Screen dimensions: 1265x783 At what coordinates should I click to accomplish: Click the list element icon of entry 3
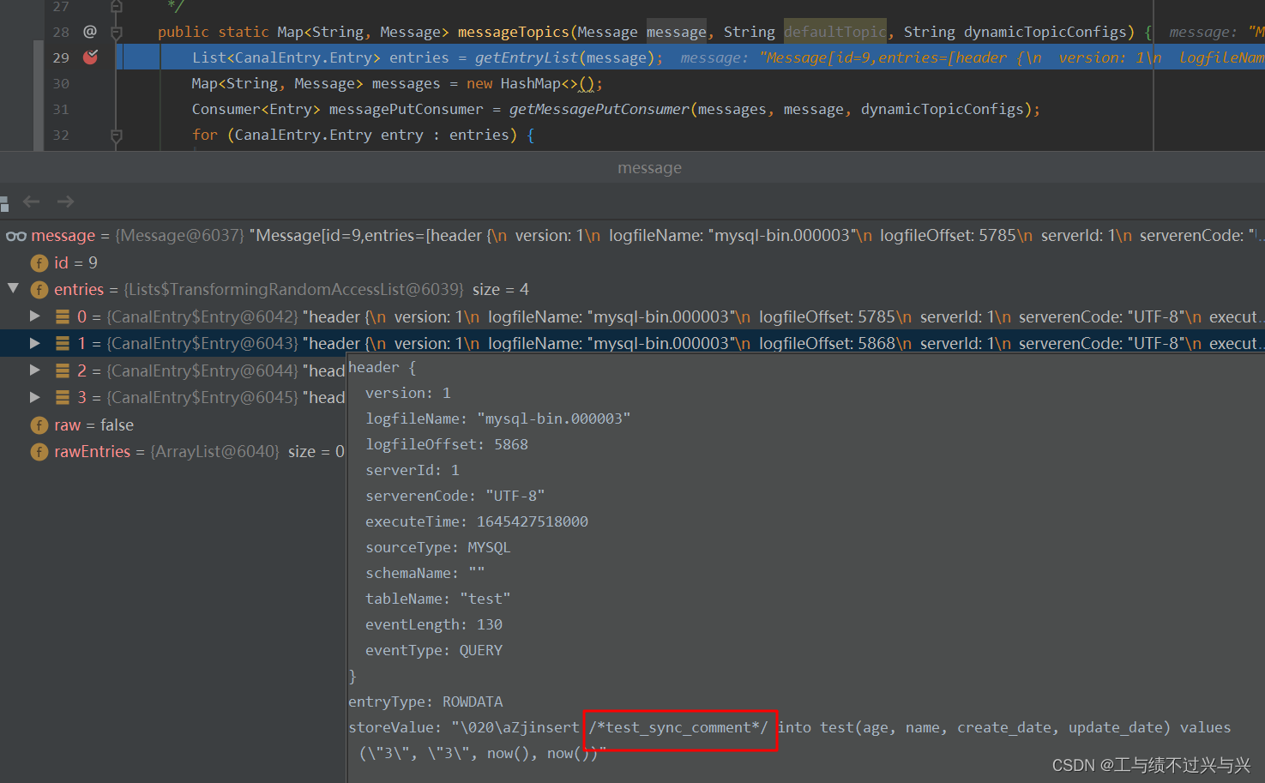click(x=63, y=397)
